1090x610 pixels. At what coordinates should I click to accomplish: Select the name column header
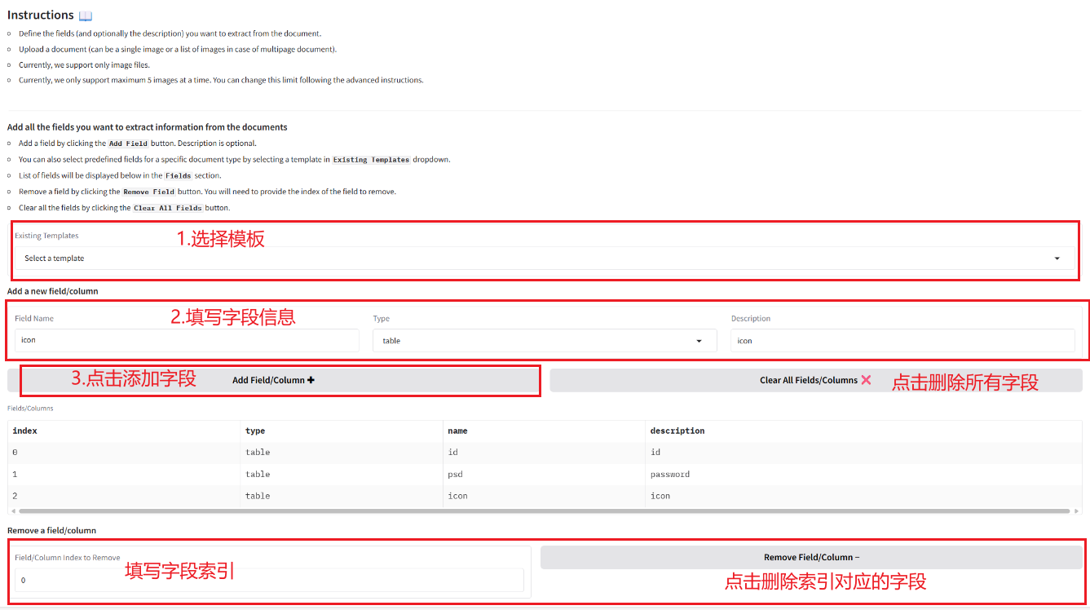[457, 431]
